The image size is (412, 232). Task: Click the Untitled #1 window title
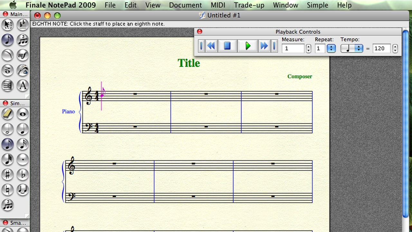pos(224,15)
